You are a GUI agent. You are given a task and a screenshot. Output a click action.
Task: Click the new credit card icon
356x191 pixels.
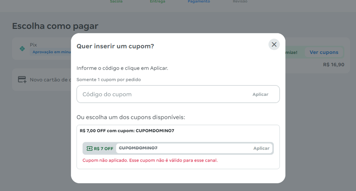pyautogui.click(x=22, y=79)
